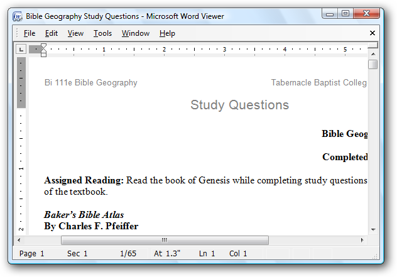Maximize the Word Viewer window

pyautogui.click(x=345, y=13)
